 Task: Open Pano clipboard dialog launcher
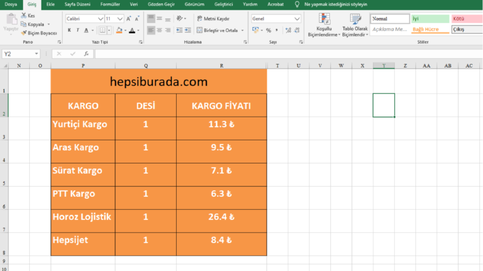[59, 42]
